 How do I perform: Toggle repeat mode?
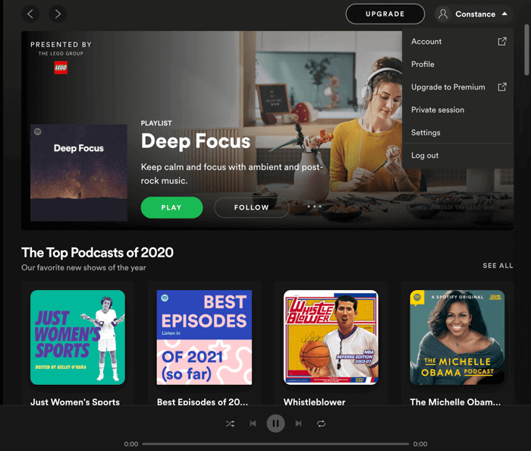click(x=322, y=424)
